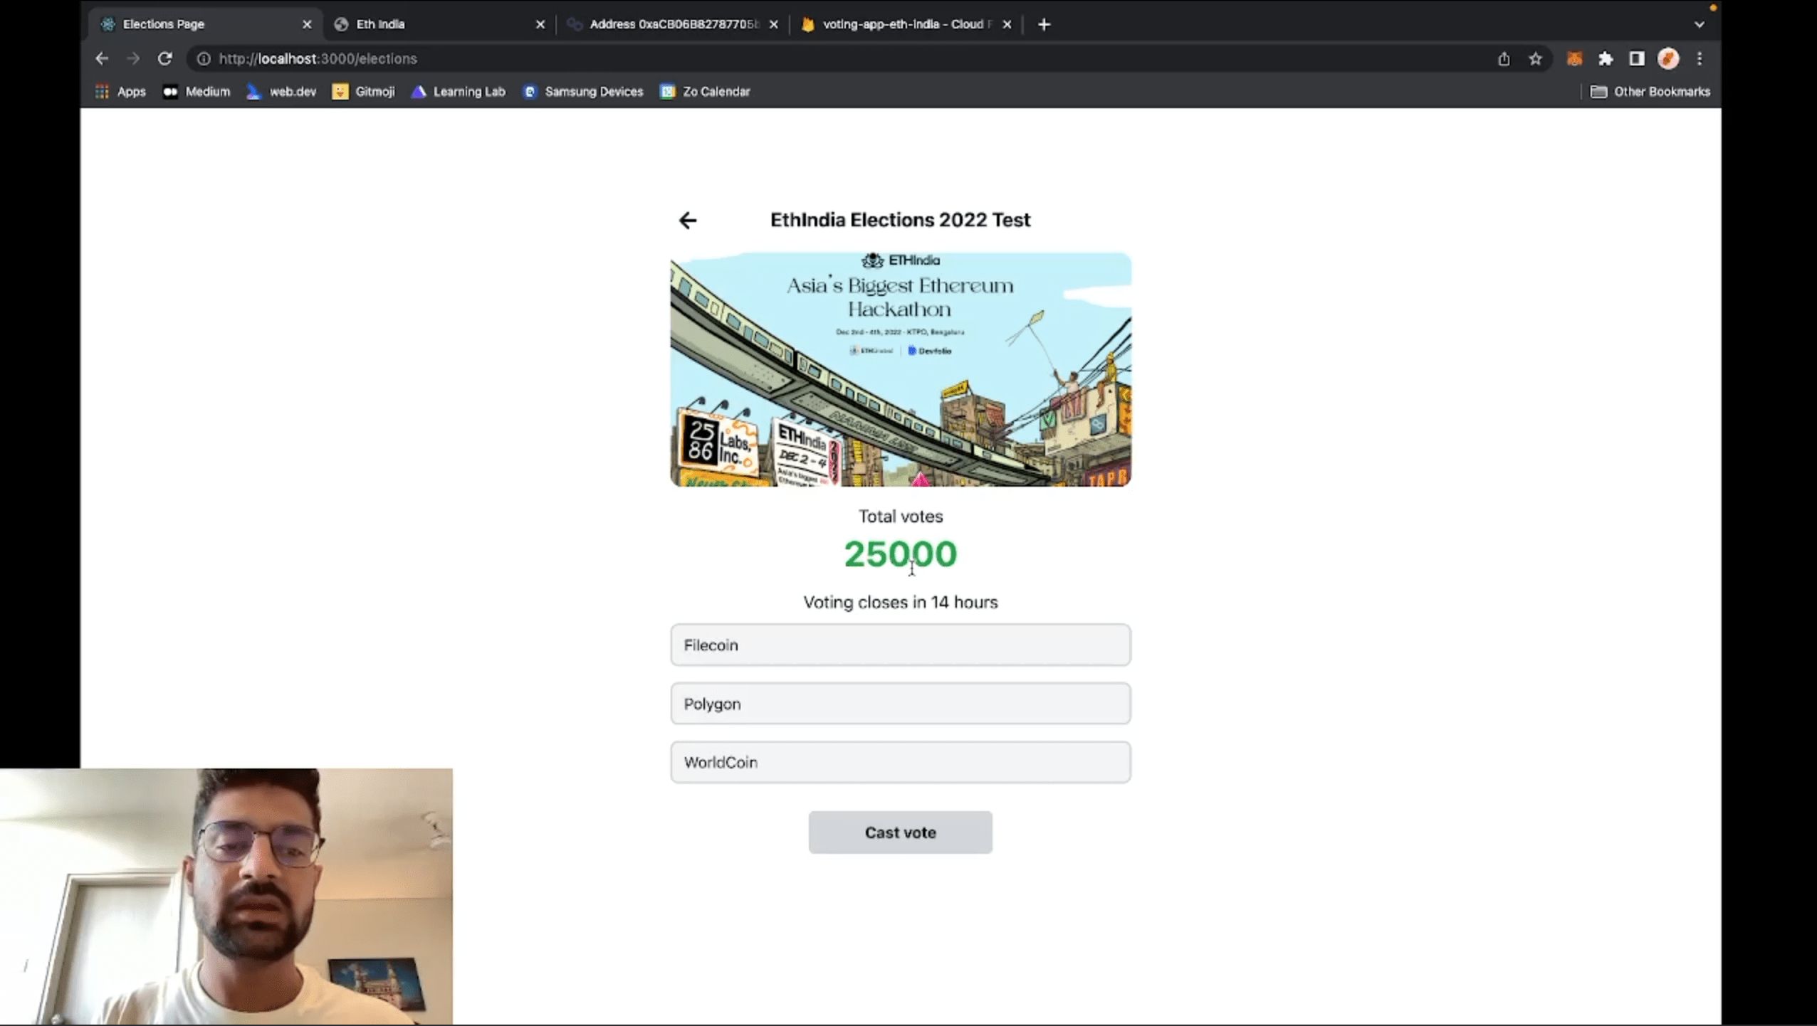Click the 'Total votes' label
This screenshot has width=1817, height=1026.
pos(901,517)
